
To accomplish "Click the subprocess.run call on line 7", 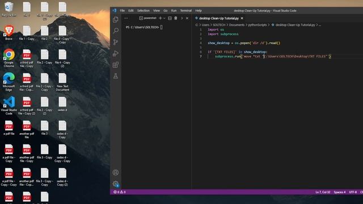I will click(273, 57).
